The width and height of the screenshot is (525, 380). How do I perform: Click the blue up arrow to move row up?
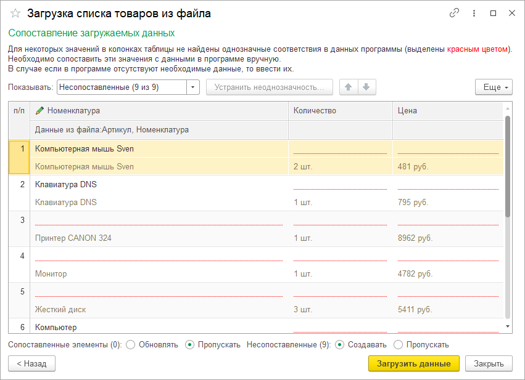[348, 87]
